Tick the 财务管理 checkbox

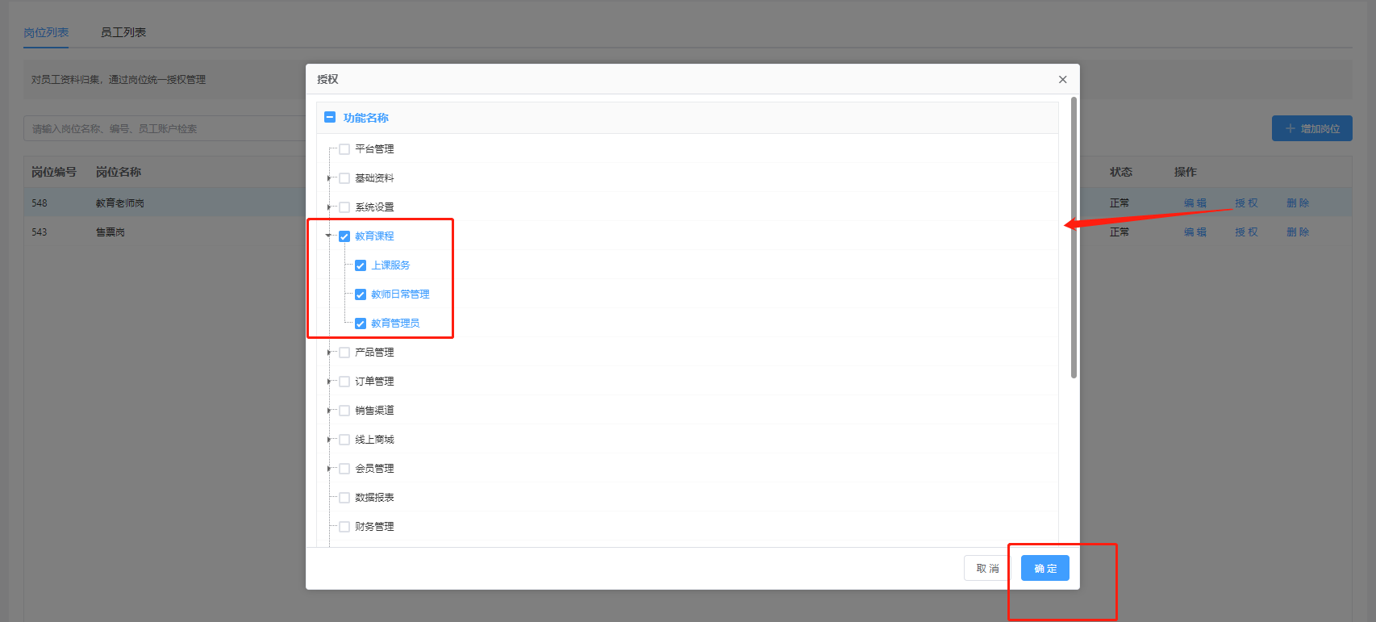point(344,527)
